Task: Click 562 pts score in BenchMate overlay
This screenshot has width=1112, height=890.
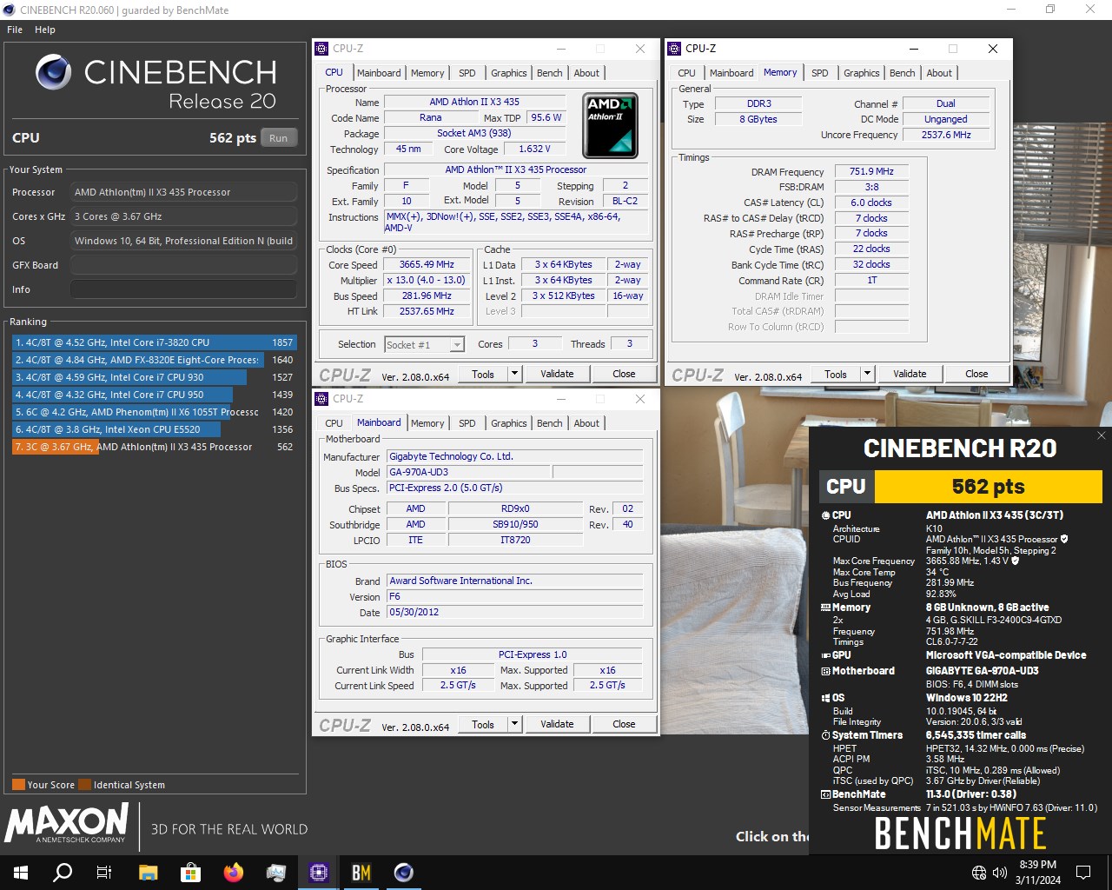Action: tap(988, 487)
